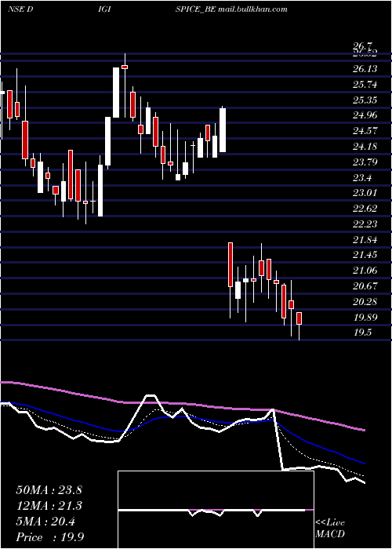Screen dimensions: 392x549
Task: Click the 24.57 price axis label
Action: (365, 131)
